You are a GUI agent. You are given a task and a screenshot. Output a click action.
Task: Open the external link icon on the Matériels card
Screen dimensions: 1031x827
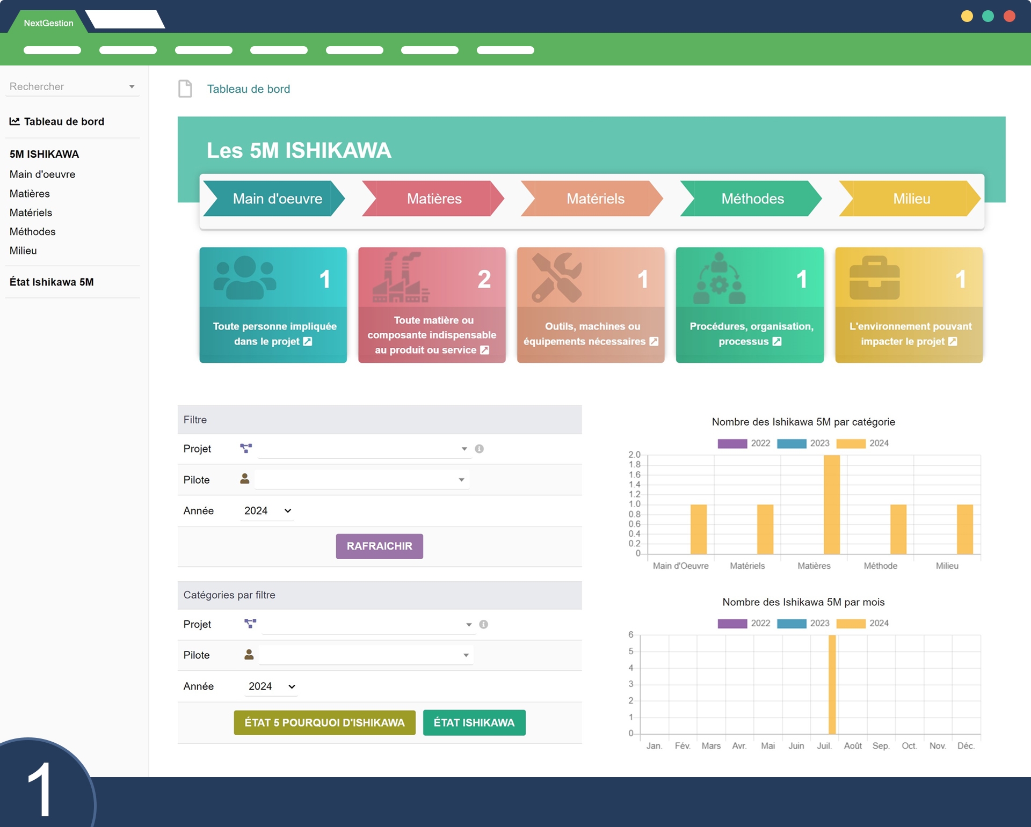point(654,341)
